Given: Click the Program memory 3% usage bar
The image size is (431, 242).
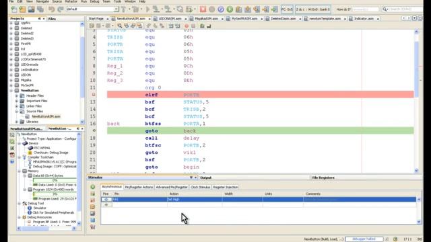Looking at the screenshot, I should tap(55, 194).
